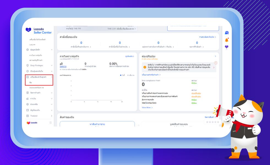Open บรอดแคสต์ข้อความ in the sidebar

[x=37, y=88]
